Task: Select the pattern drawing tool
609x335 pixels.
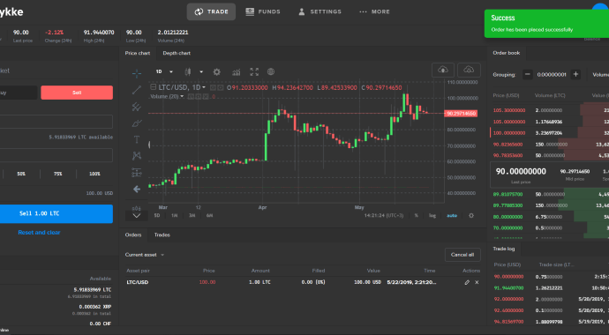Action: (x=137, y=156)
